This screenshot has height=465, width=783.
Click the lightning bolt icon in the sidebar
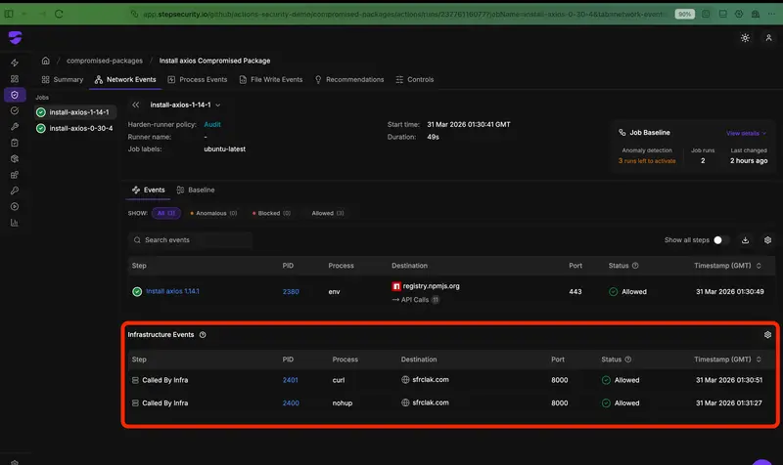15,63
